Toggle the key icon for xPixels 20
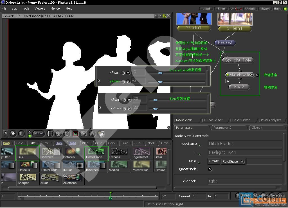The image size is (288, 208). [x=129, y=100]
